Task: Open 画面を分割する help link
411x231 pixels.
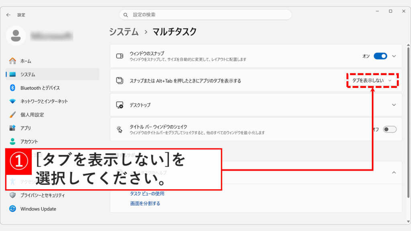Action: (145, 203)
